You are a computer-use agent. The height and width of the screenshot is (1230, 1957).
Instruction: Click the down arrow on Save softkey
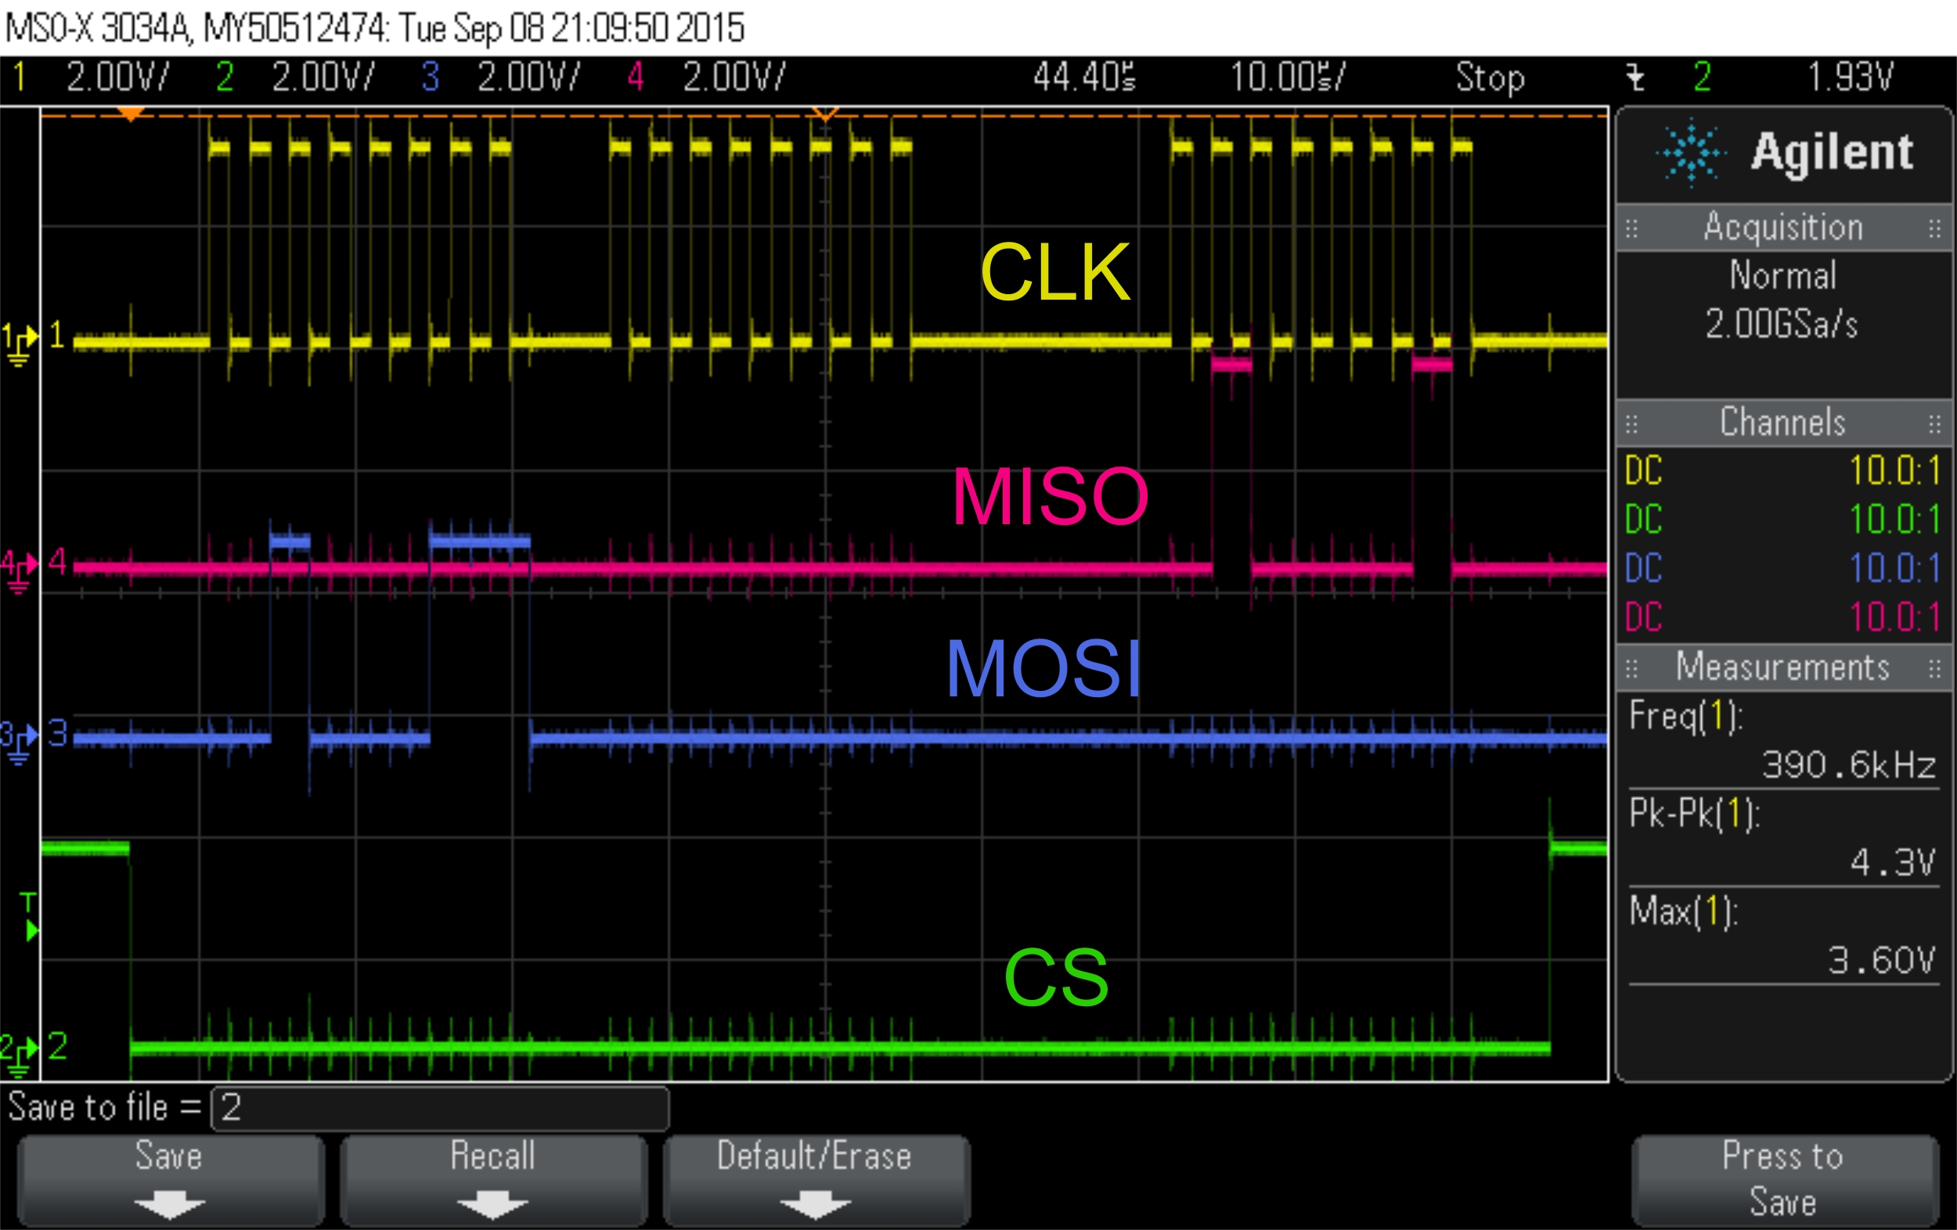[170, 1205]
